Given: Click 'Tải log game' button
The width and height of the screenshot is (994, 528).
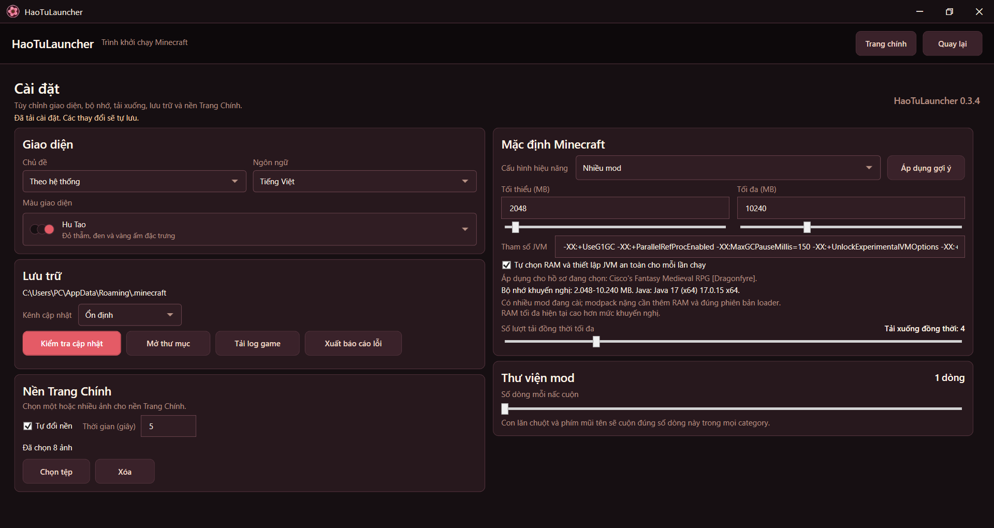Looking at the screenshot, I should pyautogui.click(x=257, y=343).
